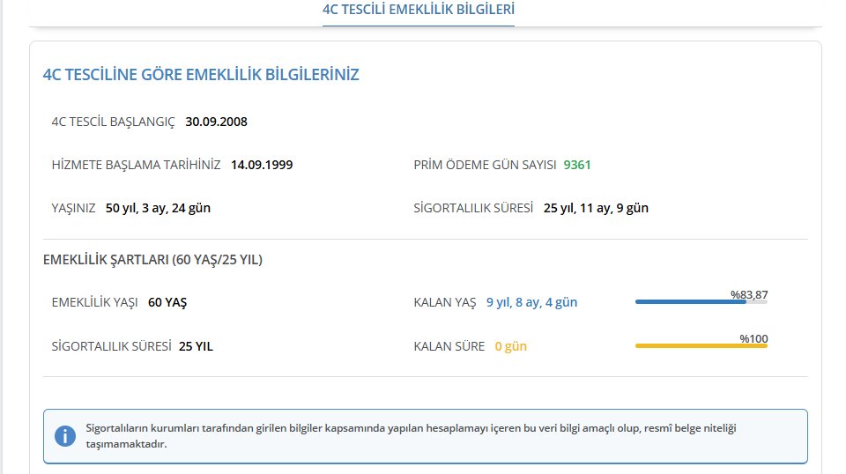Click the label EMEKLİLİK YAŞI
This screenshot has width=846, height=474.
[95, 302]
